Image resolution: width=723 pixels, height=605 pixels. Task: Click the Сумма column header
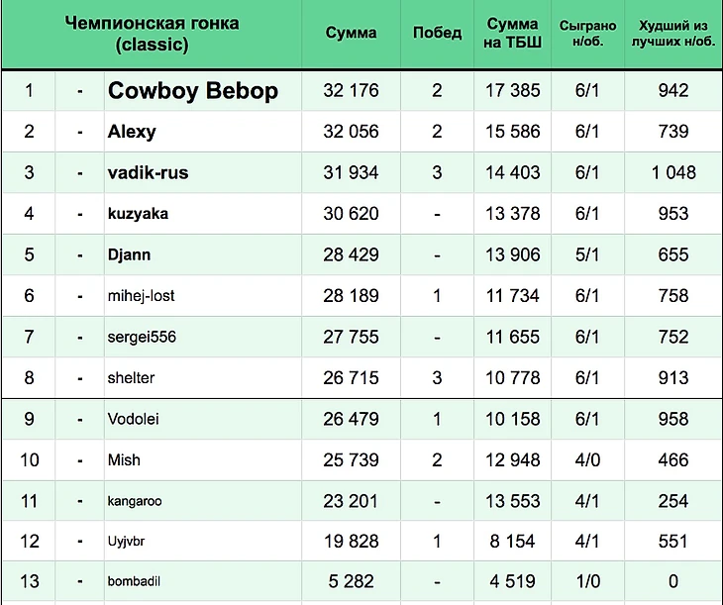351,33
